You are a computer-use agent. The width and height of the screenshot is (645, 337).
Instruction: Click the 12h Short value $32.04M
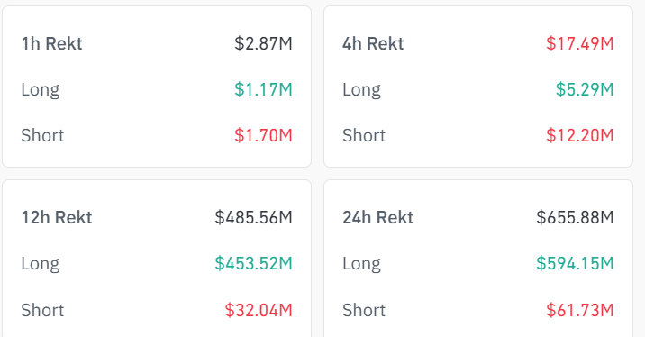[x=259, y=310]
